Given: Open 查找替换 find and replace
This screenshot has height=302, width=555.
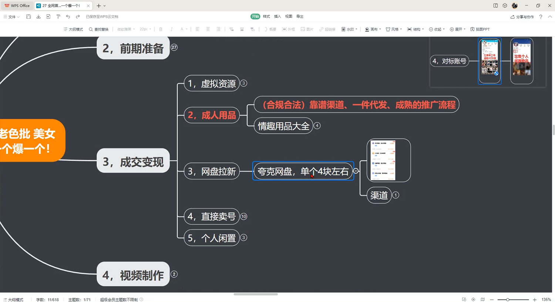Looking at the screenshot, I should tap(98, 29).
